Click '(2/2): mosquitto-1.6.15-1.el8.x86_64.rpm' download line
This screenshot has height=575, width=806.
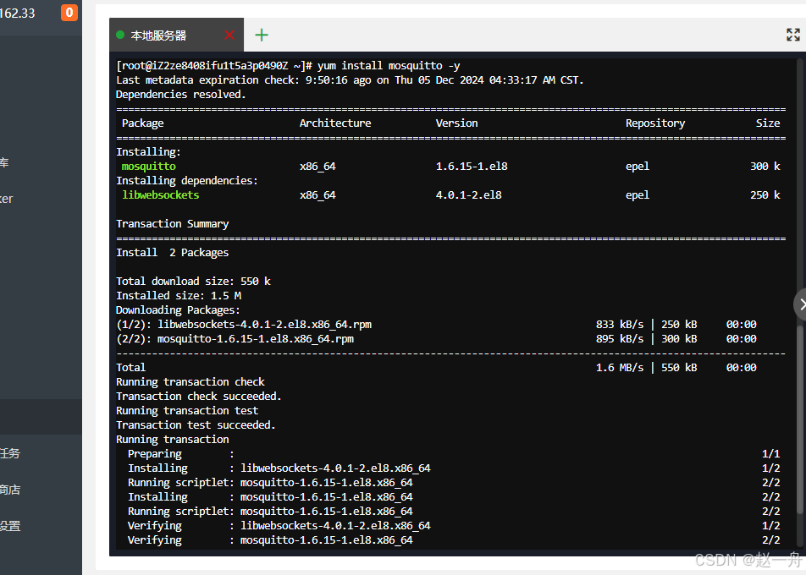(235, 339)
